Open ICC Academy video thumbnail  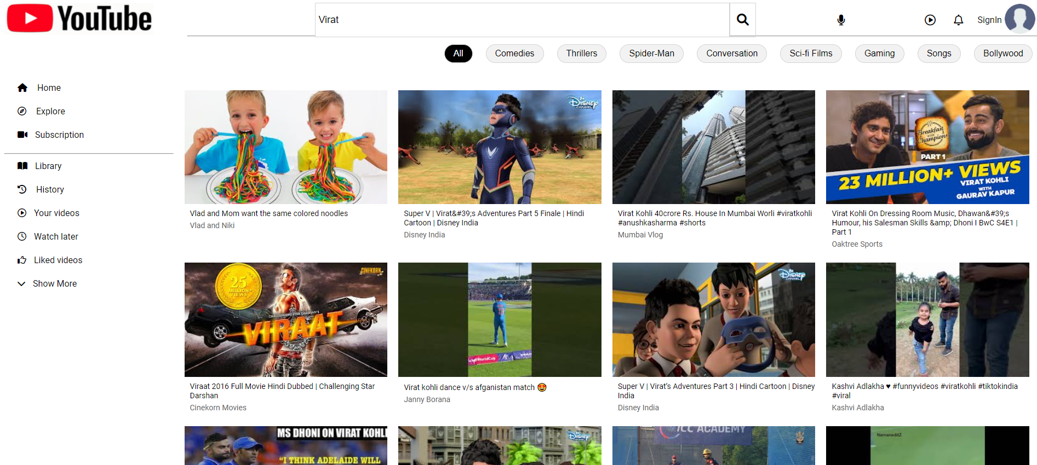tap(714, 446)
